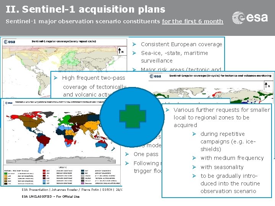The image size is (275, 206).
Task: Click esa logo on monthly acquisition zones map
Action: [9, 103]
